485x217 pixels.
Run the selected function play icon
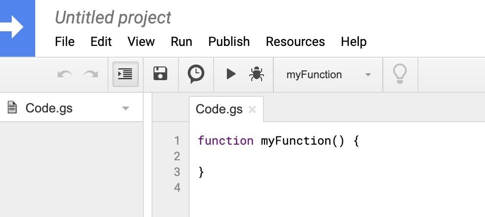click(x=231, y=74)
